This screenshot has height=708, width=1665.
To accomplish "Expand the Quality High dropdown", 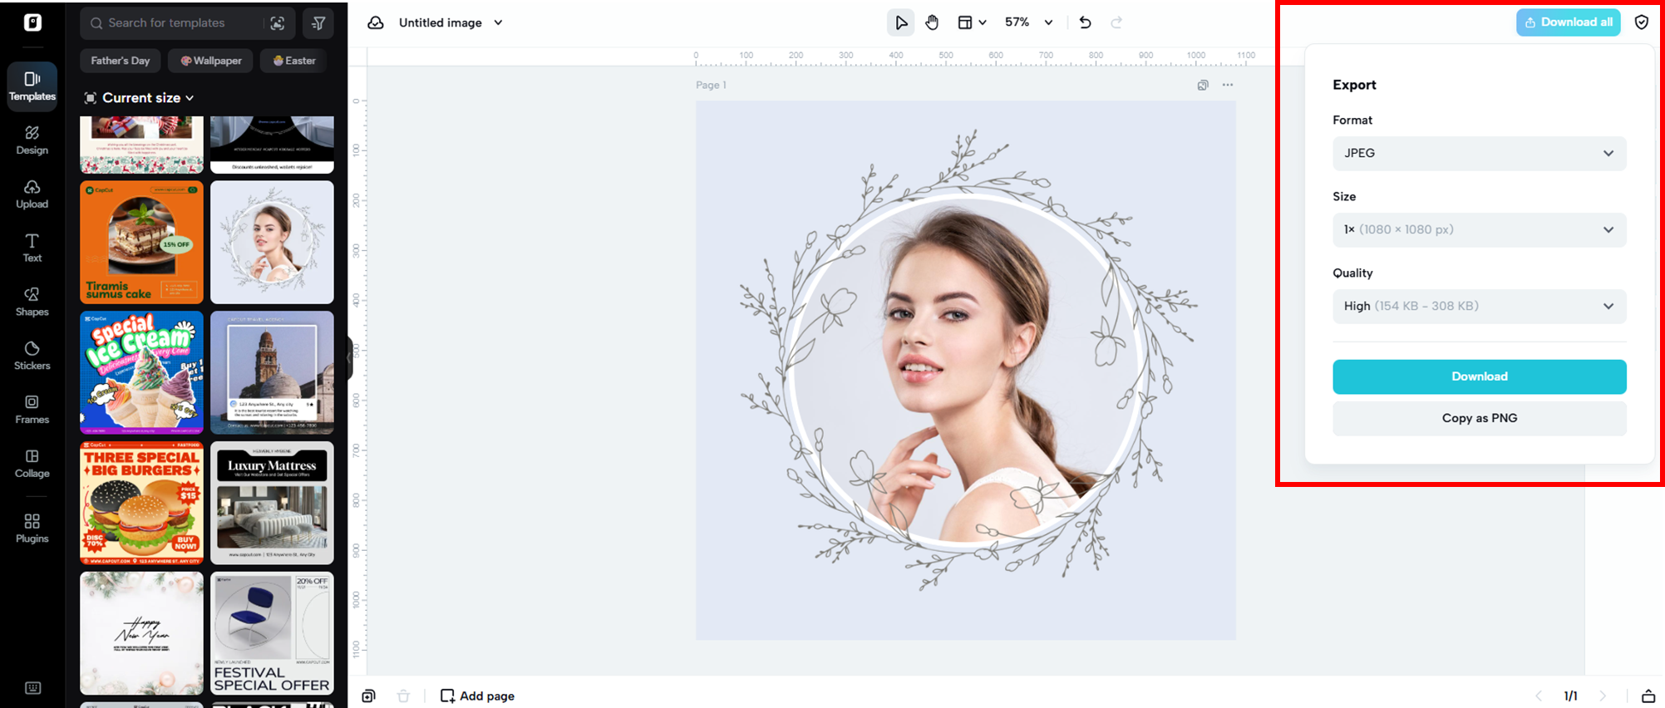I will coord(1479,306).
